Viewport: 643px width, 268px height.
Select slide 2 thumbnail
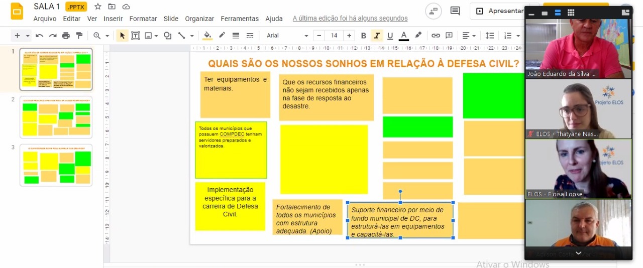click(56, 117)
